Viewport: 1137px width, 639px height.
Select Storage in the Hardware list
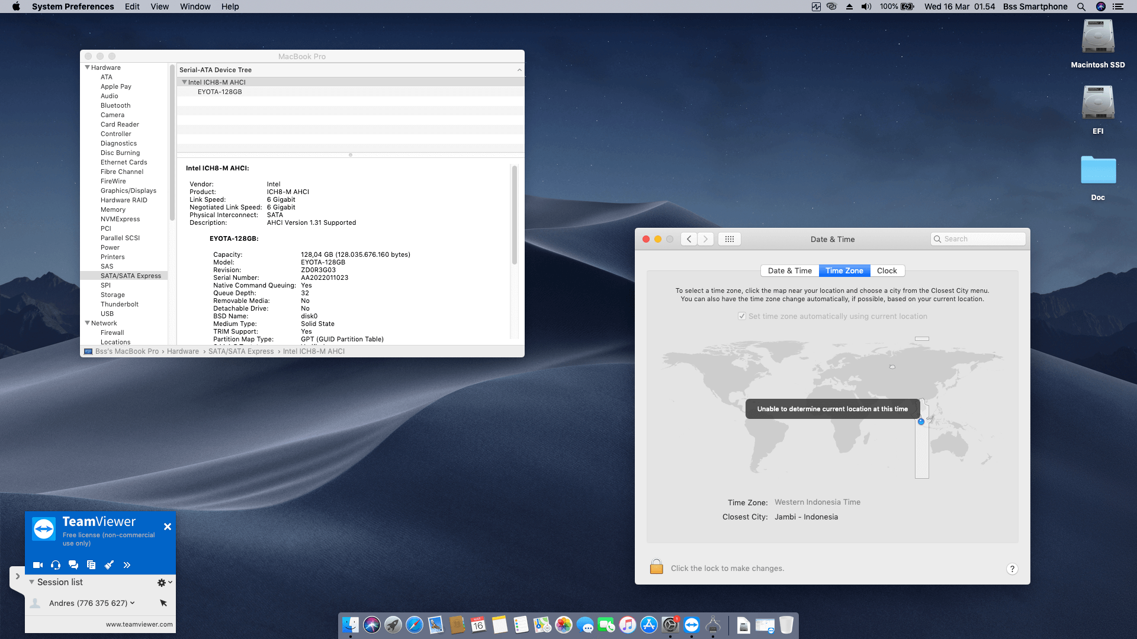(113, 295)
